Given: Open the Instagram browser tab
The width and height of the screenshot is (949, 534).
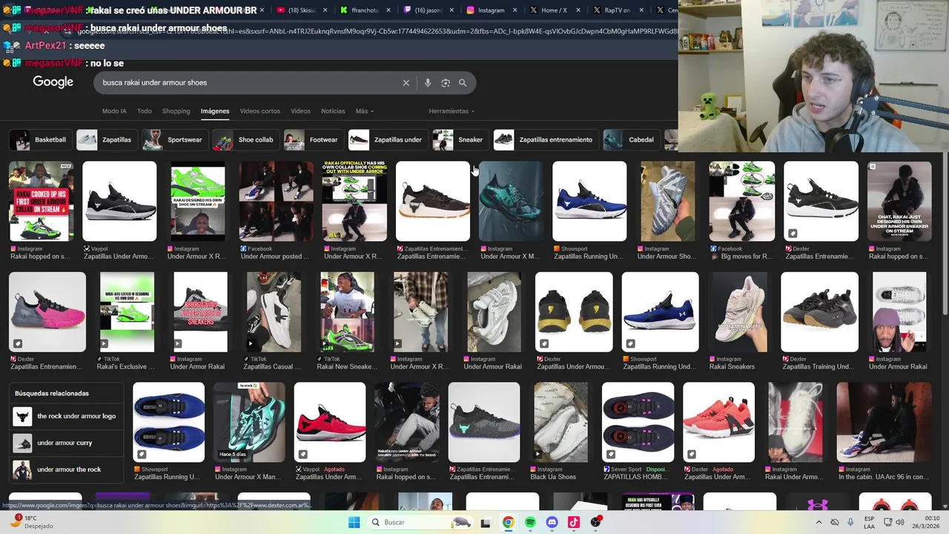Looking at the screenshot, I should point(489,10).
